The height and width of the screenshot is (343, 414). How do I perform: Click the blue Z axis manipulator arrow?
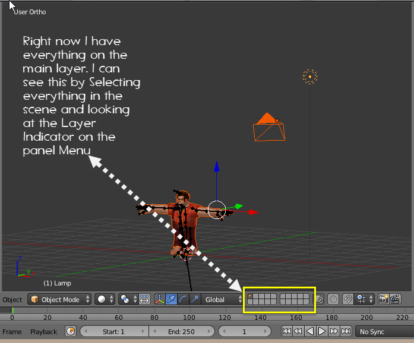[x=217, y=167]
